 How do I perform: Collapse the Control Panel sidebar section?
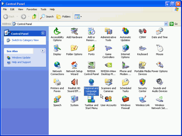point(43,33)
